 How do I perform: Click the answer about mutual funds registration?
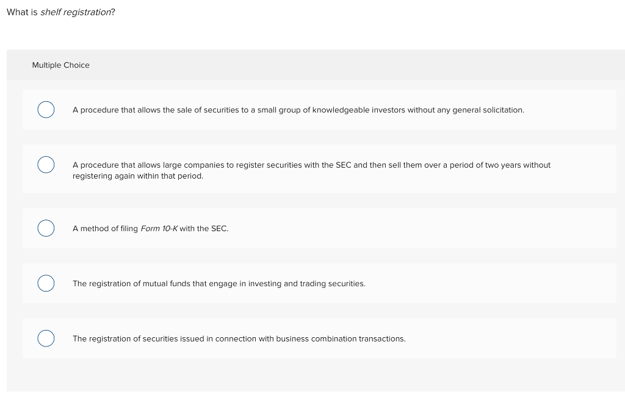pyautogui.click(x=219, y=283)
